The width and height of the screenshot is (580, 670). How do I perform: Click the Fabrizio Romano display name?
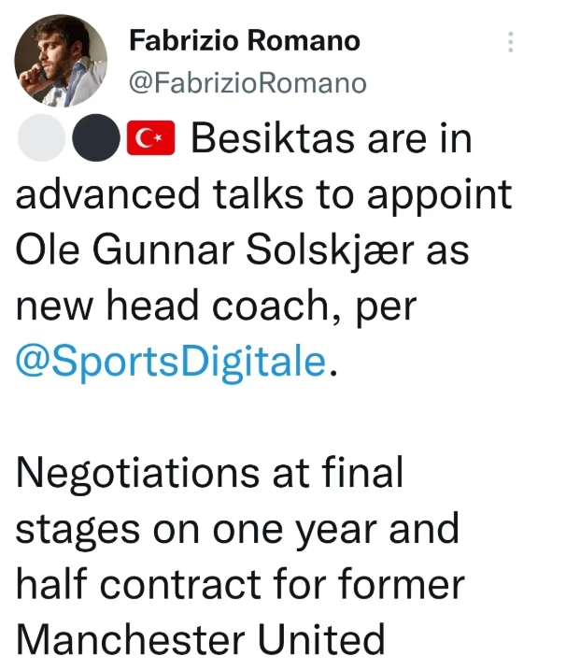(x=245, y=40)
